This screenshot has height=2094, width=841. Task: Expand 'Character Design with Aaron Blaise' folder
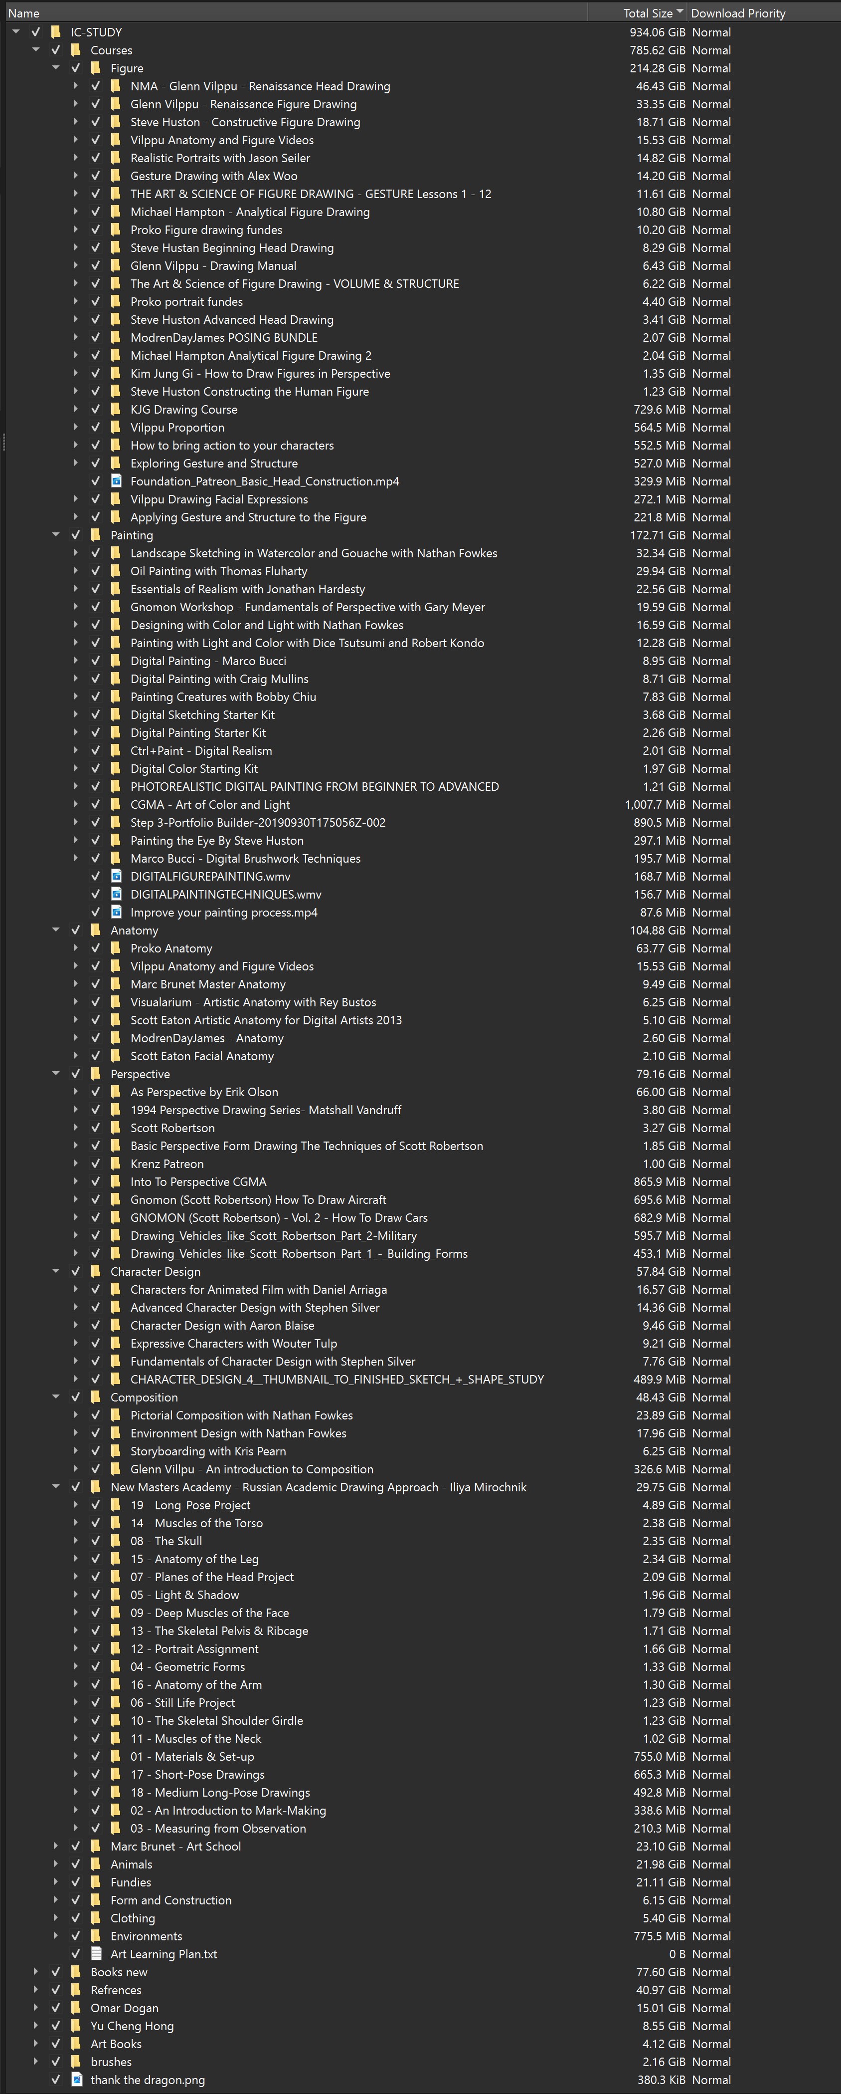[x=76, y=1325]
